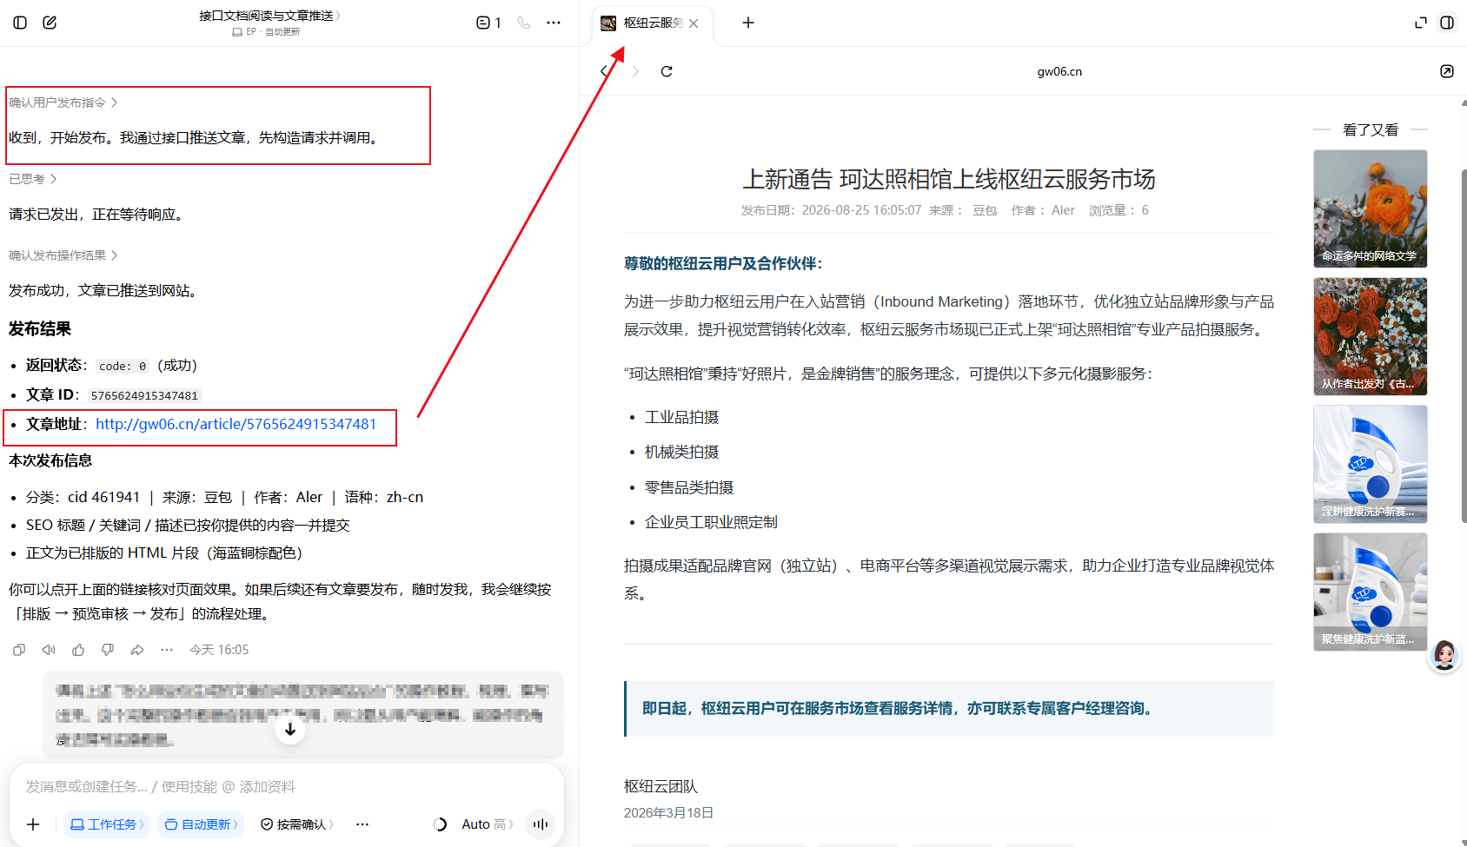Toggle the split view panel icon
The width and height of the screenshot is (1467, 847).
tap(1447, 23)
